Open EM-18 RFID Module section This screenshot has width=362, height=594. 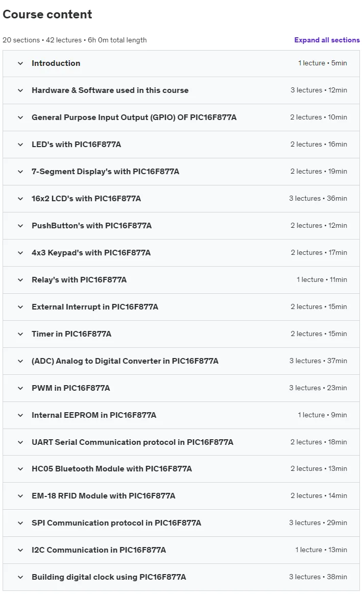[x=181, y=496]
